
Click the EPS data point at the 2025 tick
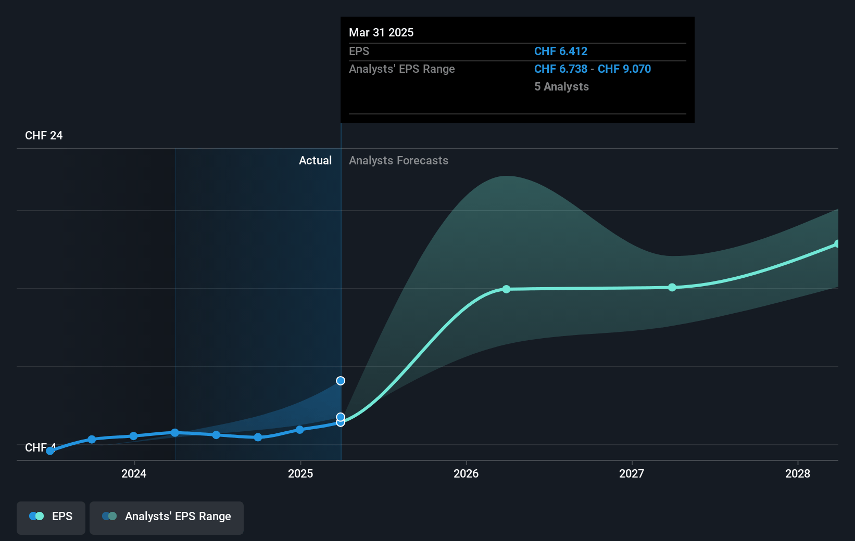[x=300, y=430]
